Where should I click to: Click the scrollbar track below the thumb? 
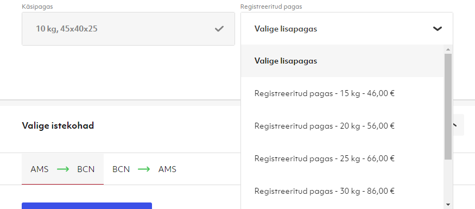tap(448, 180)
